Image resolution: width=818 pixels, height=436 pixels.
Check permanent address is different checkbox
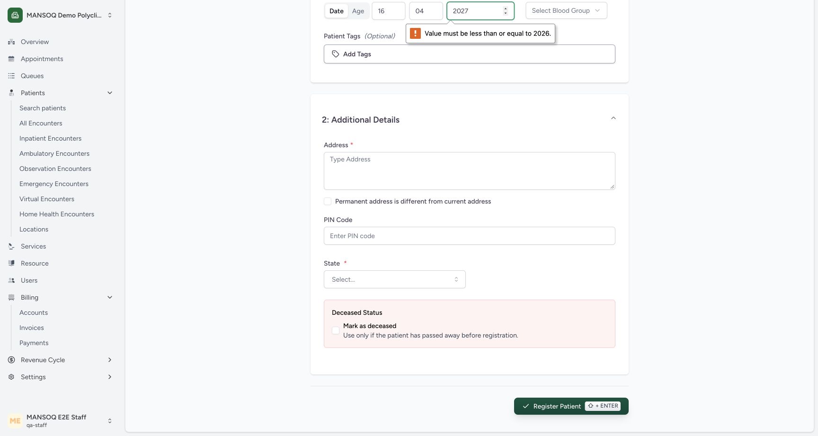point(328,201)
